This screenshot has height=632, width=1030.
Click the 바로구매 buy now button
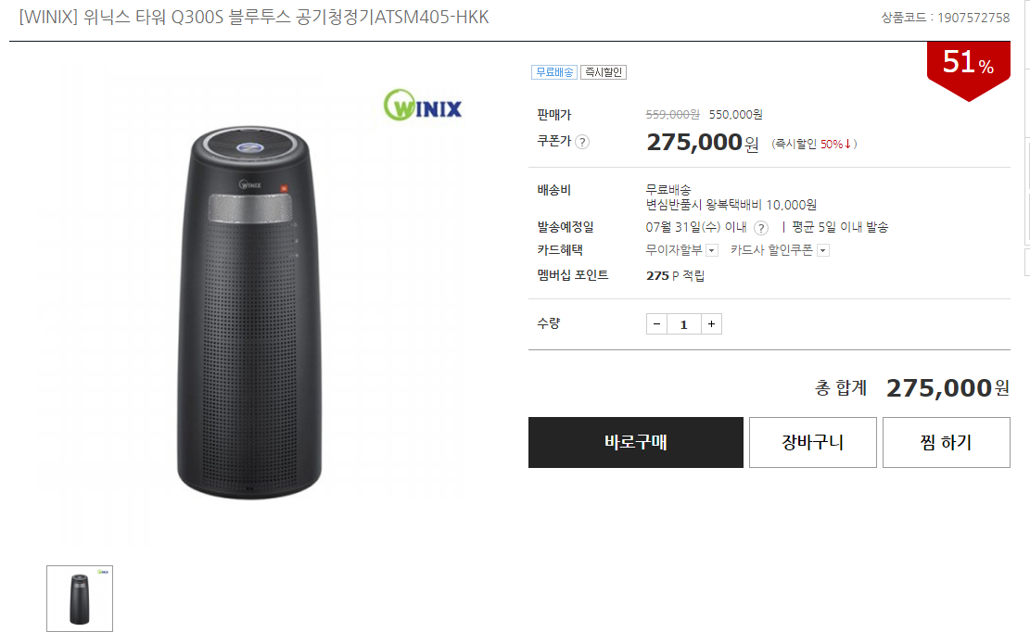point(635,442)
